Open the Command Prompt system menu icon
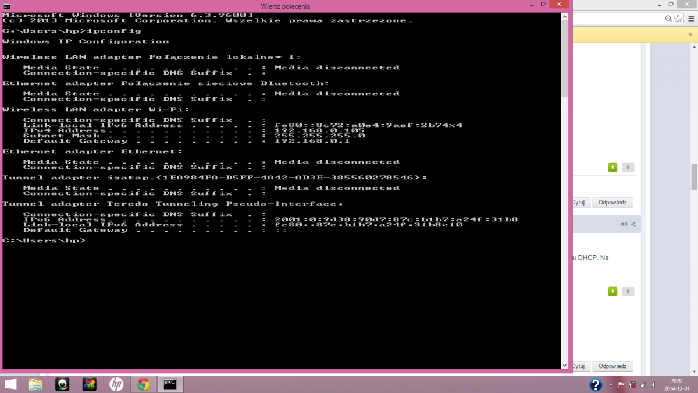The image size is (698, 393). (x=6, y=5)
